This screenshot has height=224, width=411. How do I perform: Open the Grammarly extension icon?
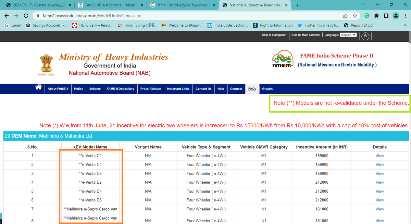(367, 16)
